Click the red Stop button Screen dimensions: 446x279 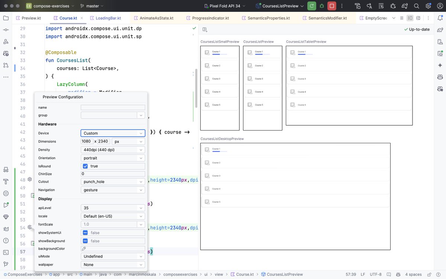332,6
